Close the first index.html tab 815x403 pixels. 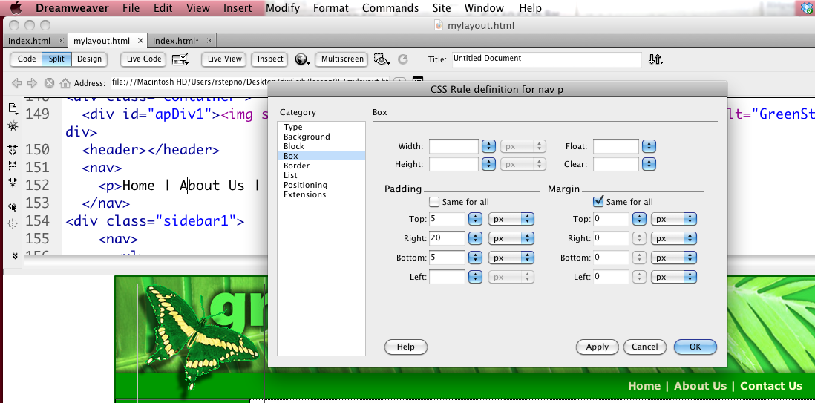click(x=61, y=41)
